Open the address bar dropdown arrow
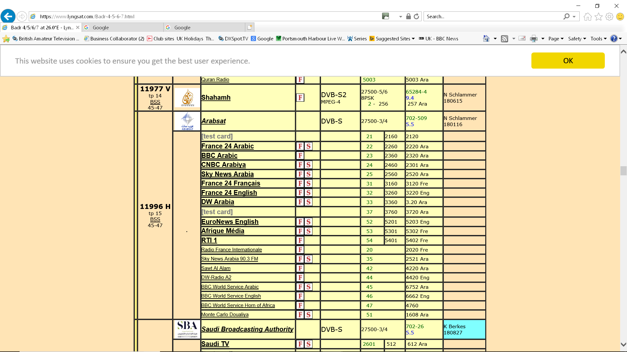Image resolution: width=627 pixels, height=352 pixels. click(401, 17)
